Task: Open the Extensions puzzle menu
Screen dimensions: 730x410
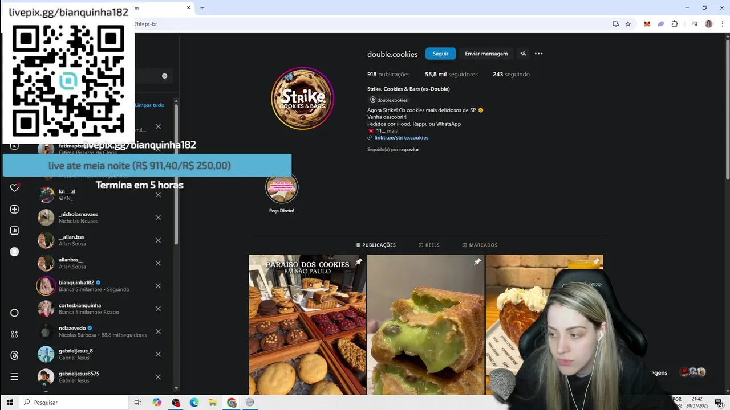Action: [x=675, y=24]
